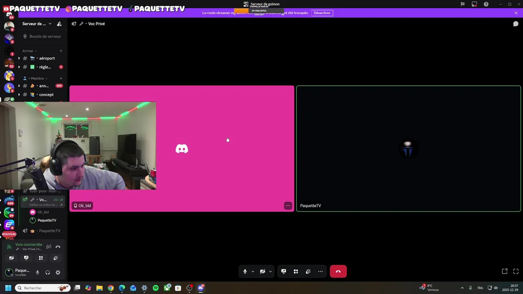Open the Discord help question mark icon
The image size is (523, 294).
486,4
